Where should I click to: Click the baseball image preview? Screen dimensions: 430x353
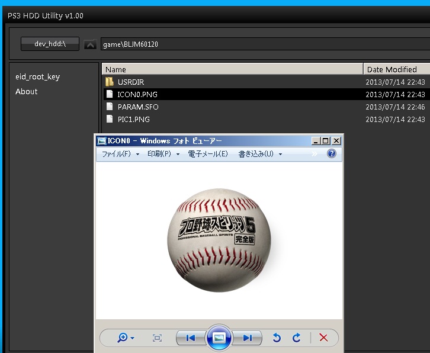219,240
